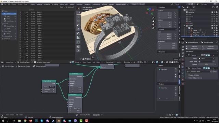Screen dimensions: 219x123
Task: Open the Modifier properties wrench tab
Action: 183,67
